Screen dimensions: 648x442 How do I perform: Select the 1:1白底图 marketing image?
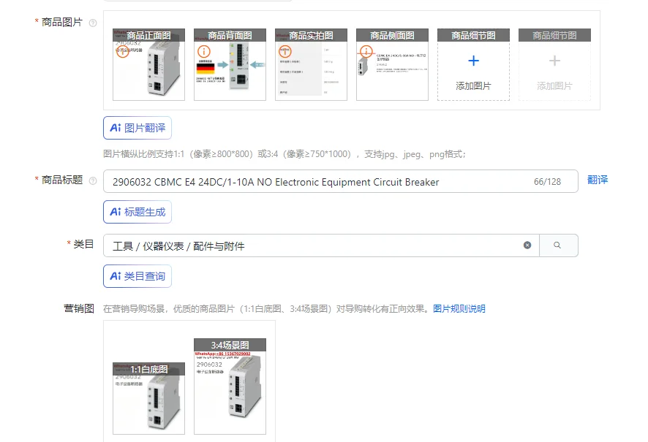(148, 398)
